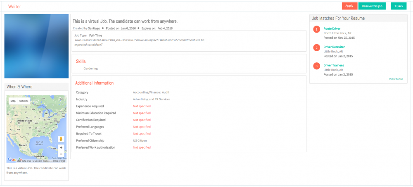Click the Skills section heading
The image size is (413, 187).
[81, 62]
